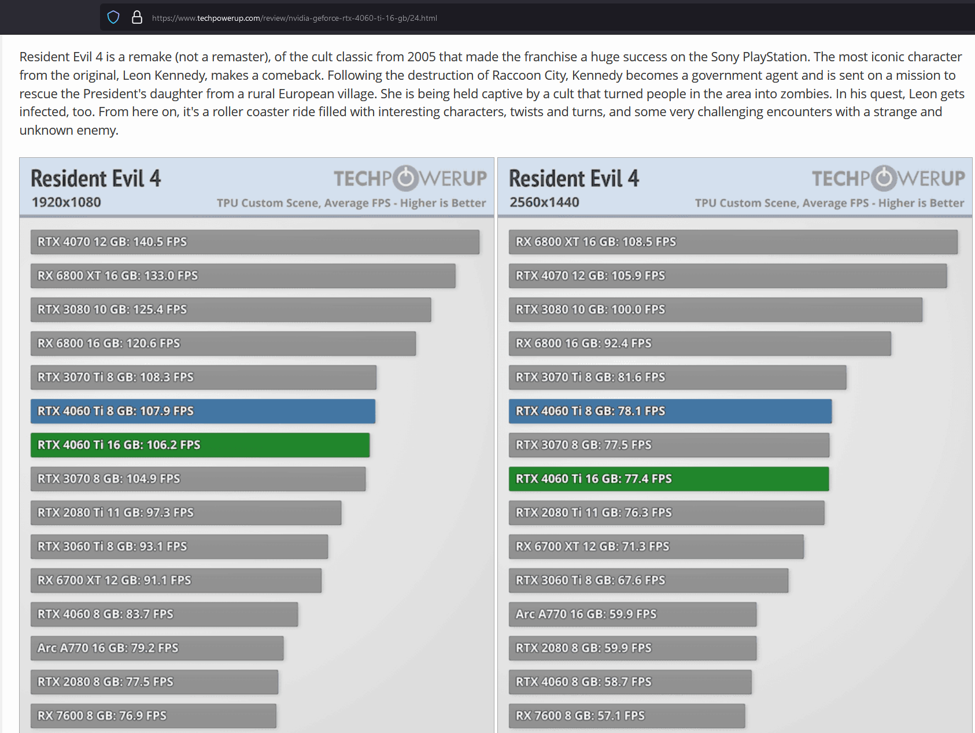The height and width of the screenshot is (733, 975).
Task: Click the RTX 2080 8 GB: 59.9 FPS bar
Action: [633, 648]
